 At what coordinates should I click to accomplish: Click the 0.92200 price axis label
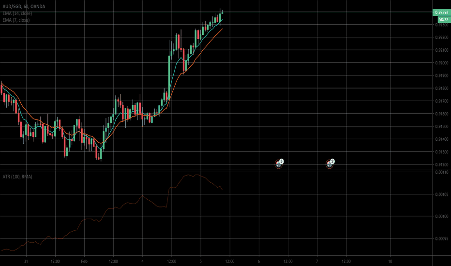click(x=441, y=37)
